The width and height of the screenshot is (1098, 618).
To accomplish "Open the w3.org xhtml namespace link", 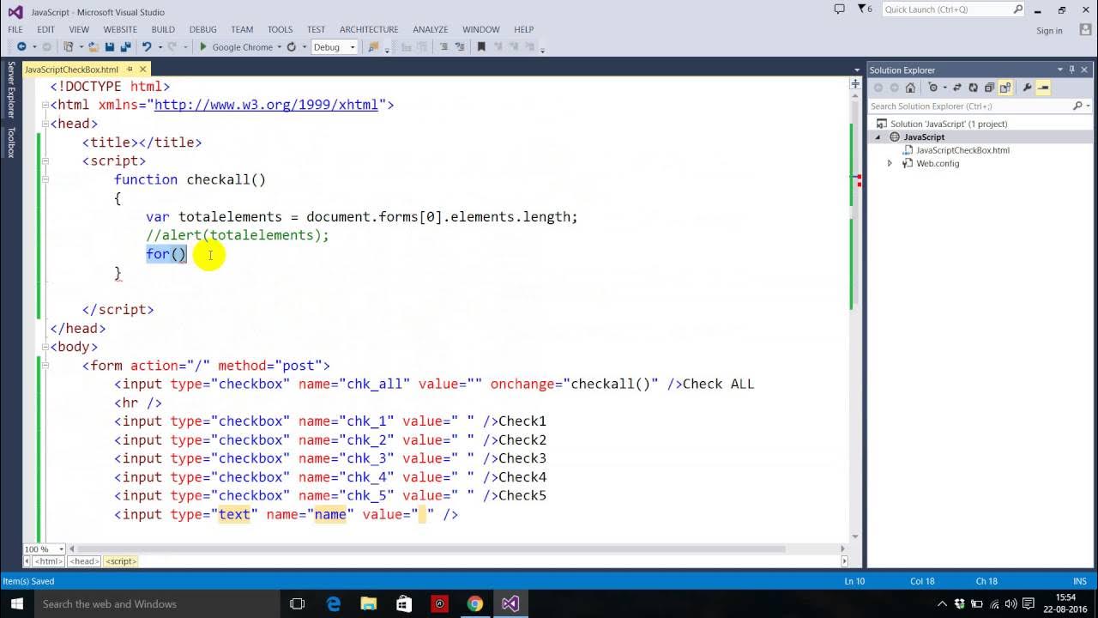I will click(x=266, y=105).
